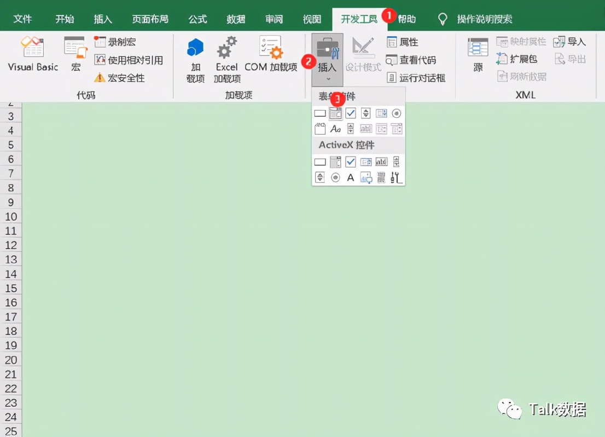Open ActiveX More Controls (tools icon)
605x437 pixels.
pos(396,177)
